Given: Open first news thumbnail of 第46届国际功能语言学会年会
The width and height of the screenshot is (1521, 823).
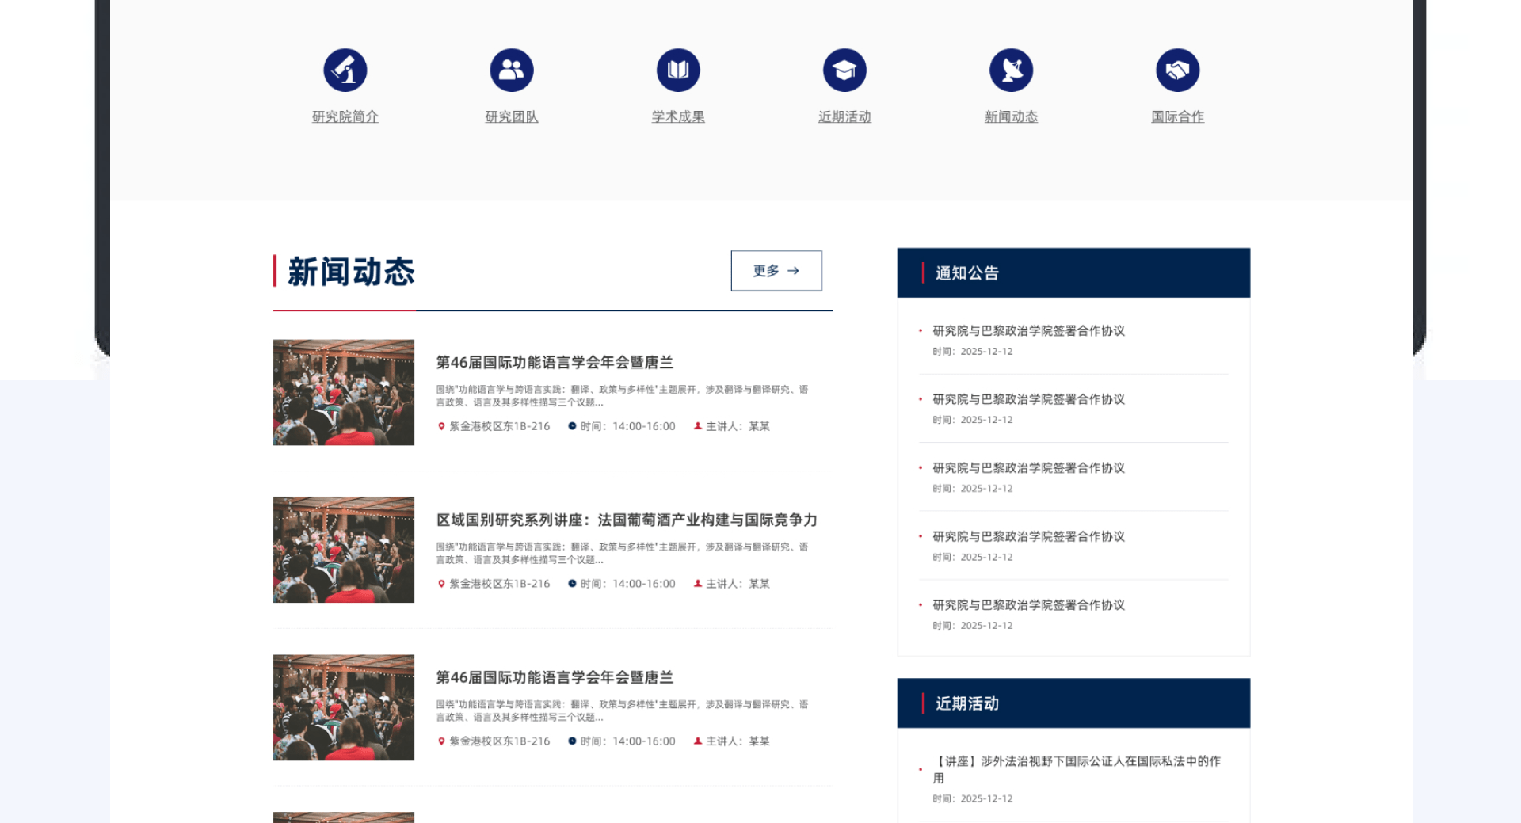Looking at the screenshot, I should 343,392.
